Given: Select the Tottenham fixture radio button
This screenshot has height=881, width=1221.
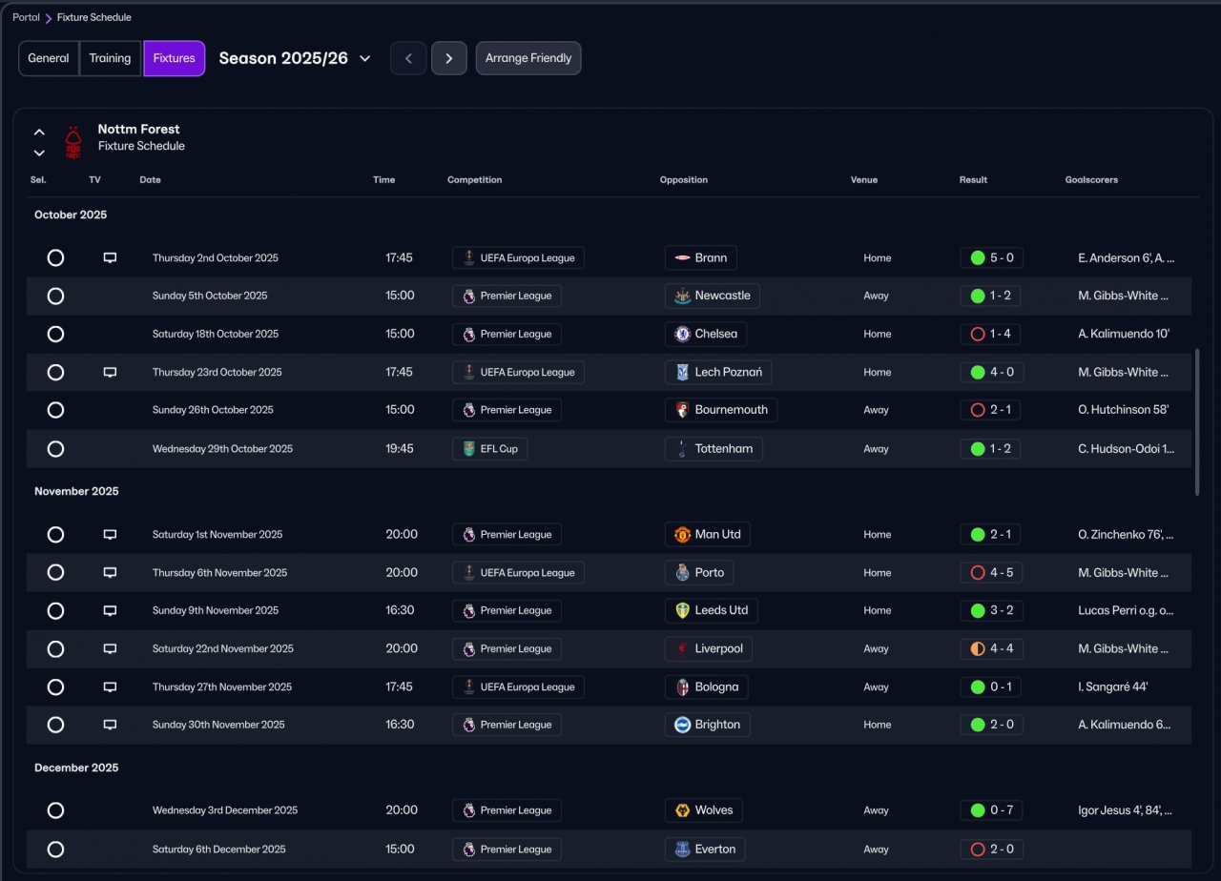Looking at the screenshot, I should coord(55,449).
